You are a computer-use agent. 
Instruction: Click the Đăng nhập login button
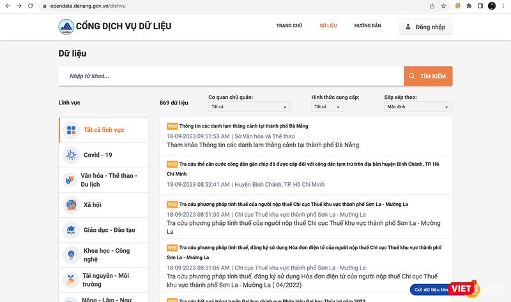pyautogui.click(x=425, y=27)
